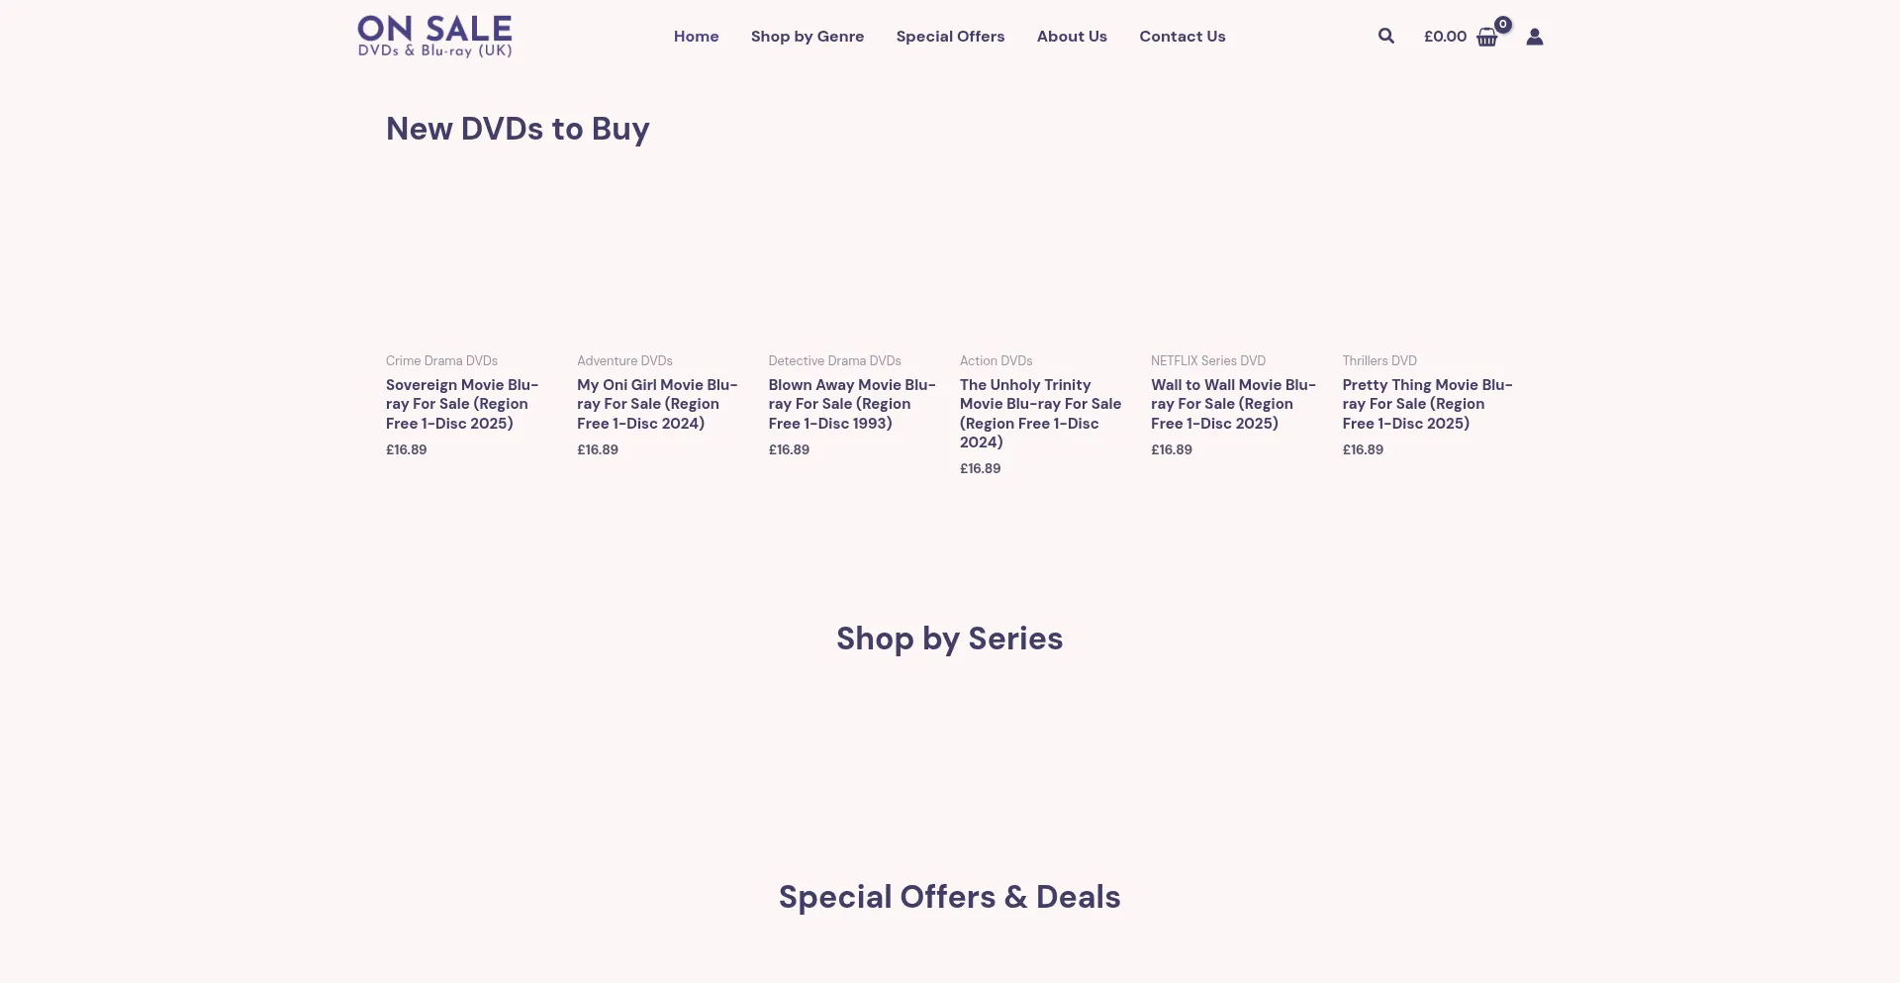Go to the Home menu item

tap(696, 37)
